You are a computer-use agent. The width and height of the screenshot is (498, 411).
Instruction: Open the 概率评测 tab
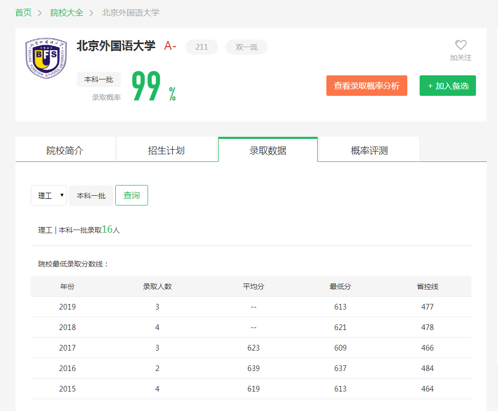369,150
